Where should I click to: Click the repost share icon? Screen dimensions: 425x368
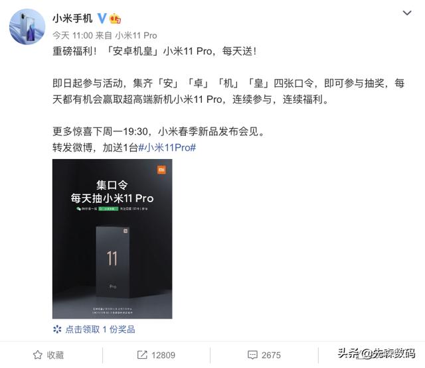(x=142, y=355)
